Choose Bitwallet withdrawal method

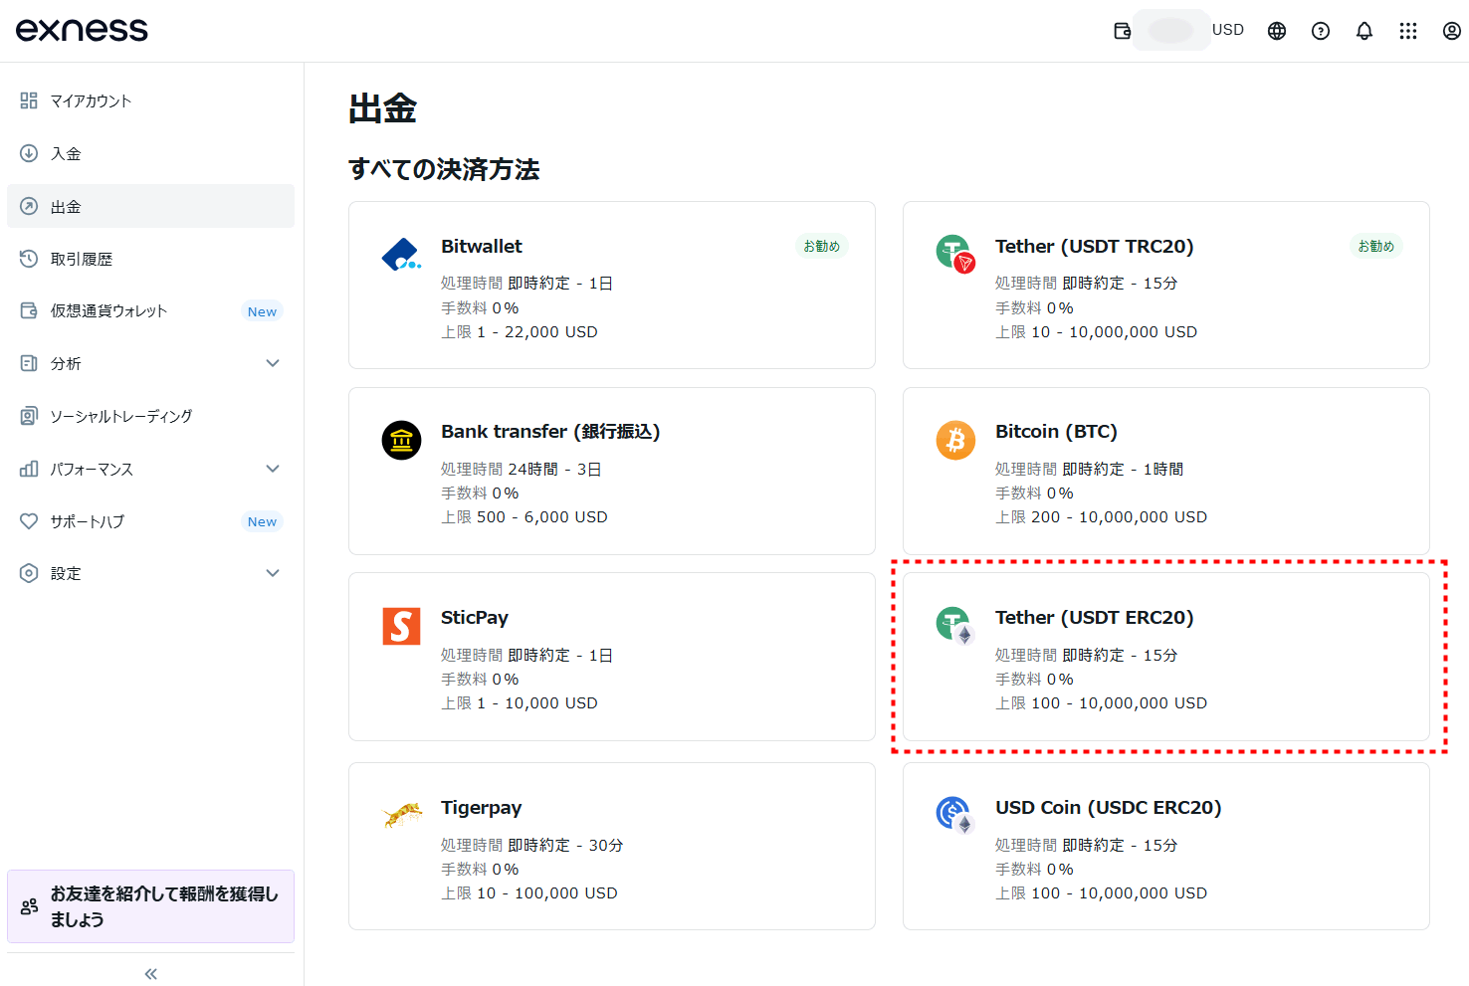click(x=612, y=286)
